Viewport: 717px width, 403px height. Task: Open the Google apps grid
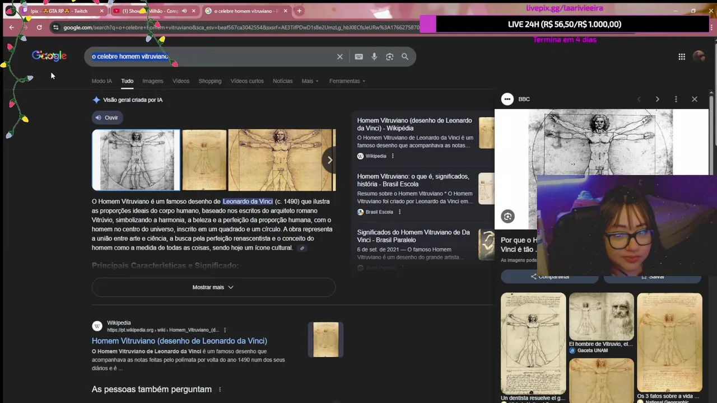682,57
